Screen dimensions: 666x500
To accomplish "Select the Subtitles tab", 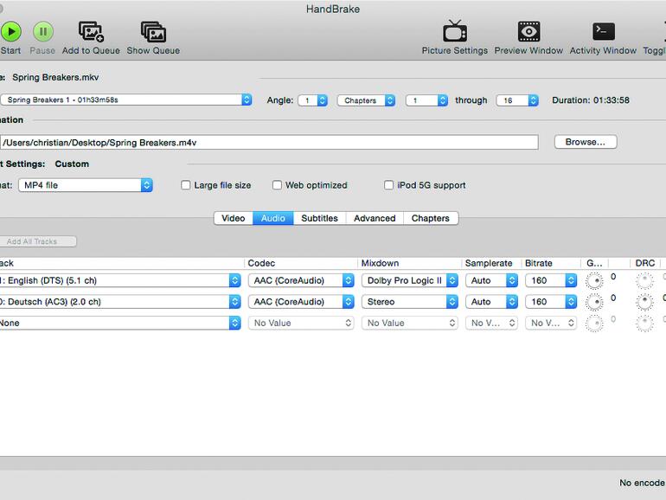I will click(319, 218).
